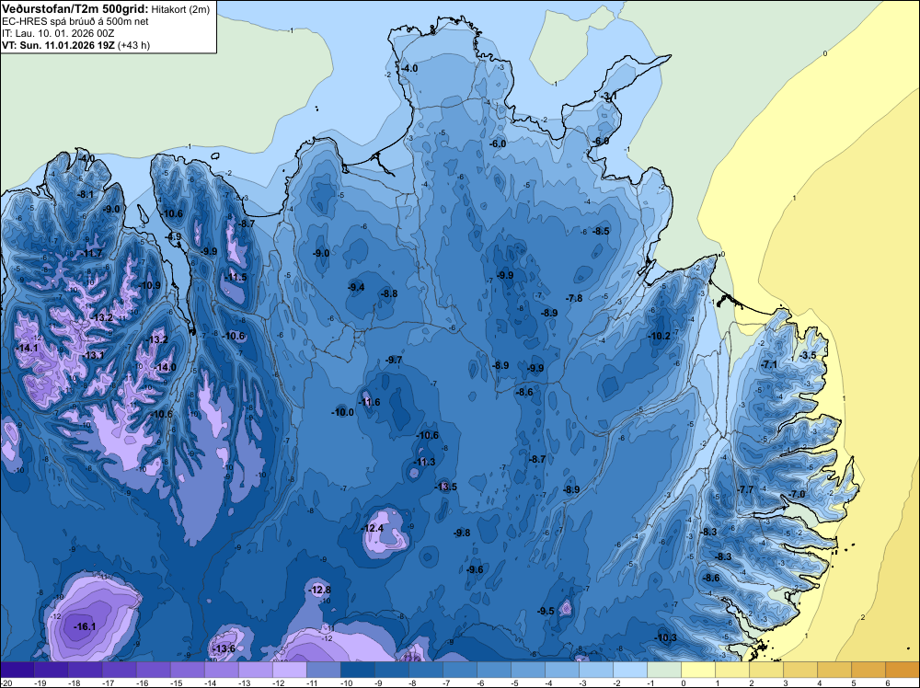Click the -9.6 temperature label
This screenshot has height=688, width=920.
(476, 569)
